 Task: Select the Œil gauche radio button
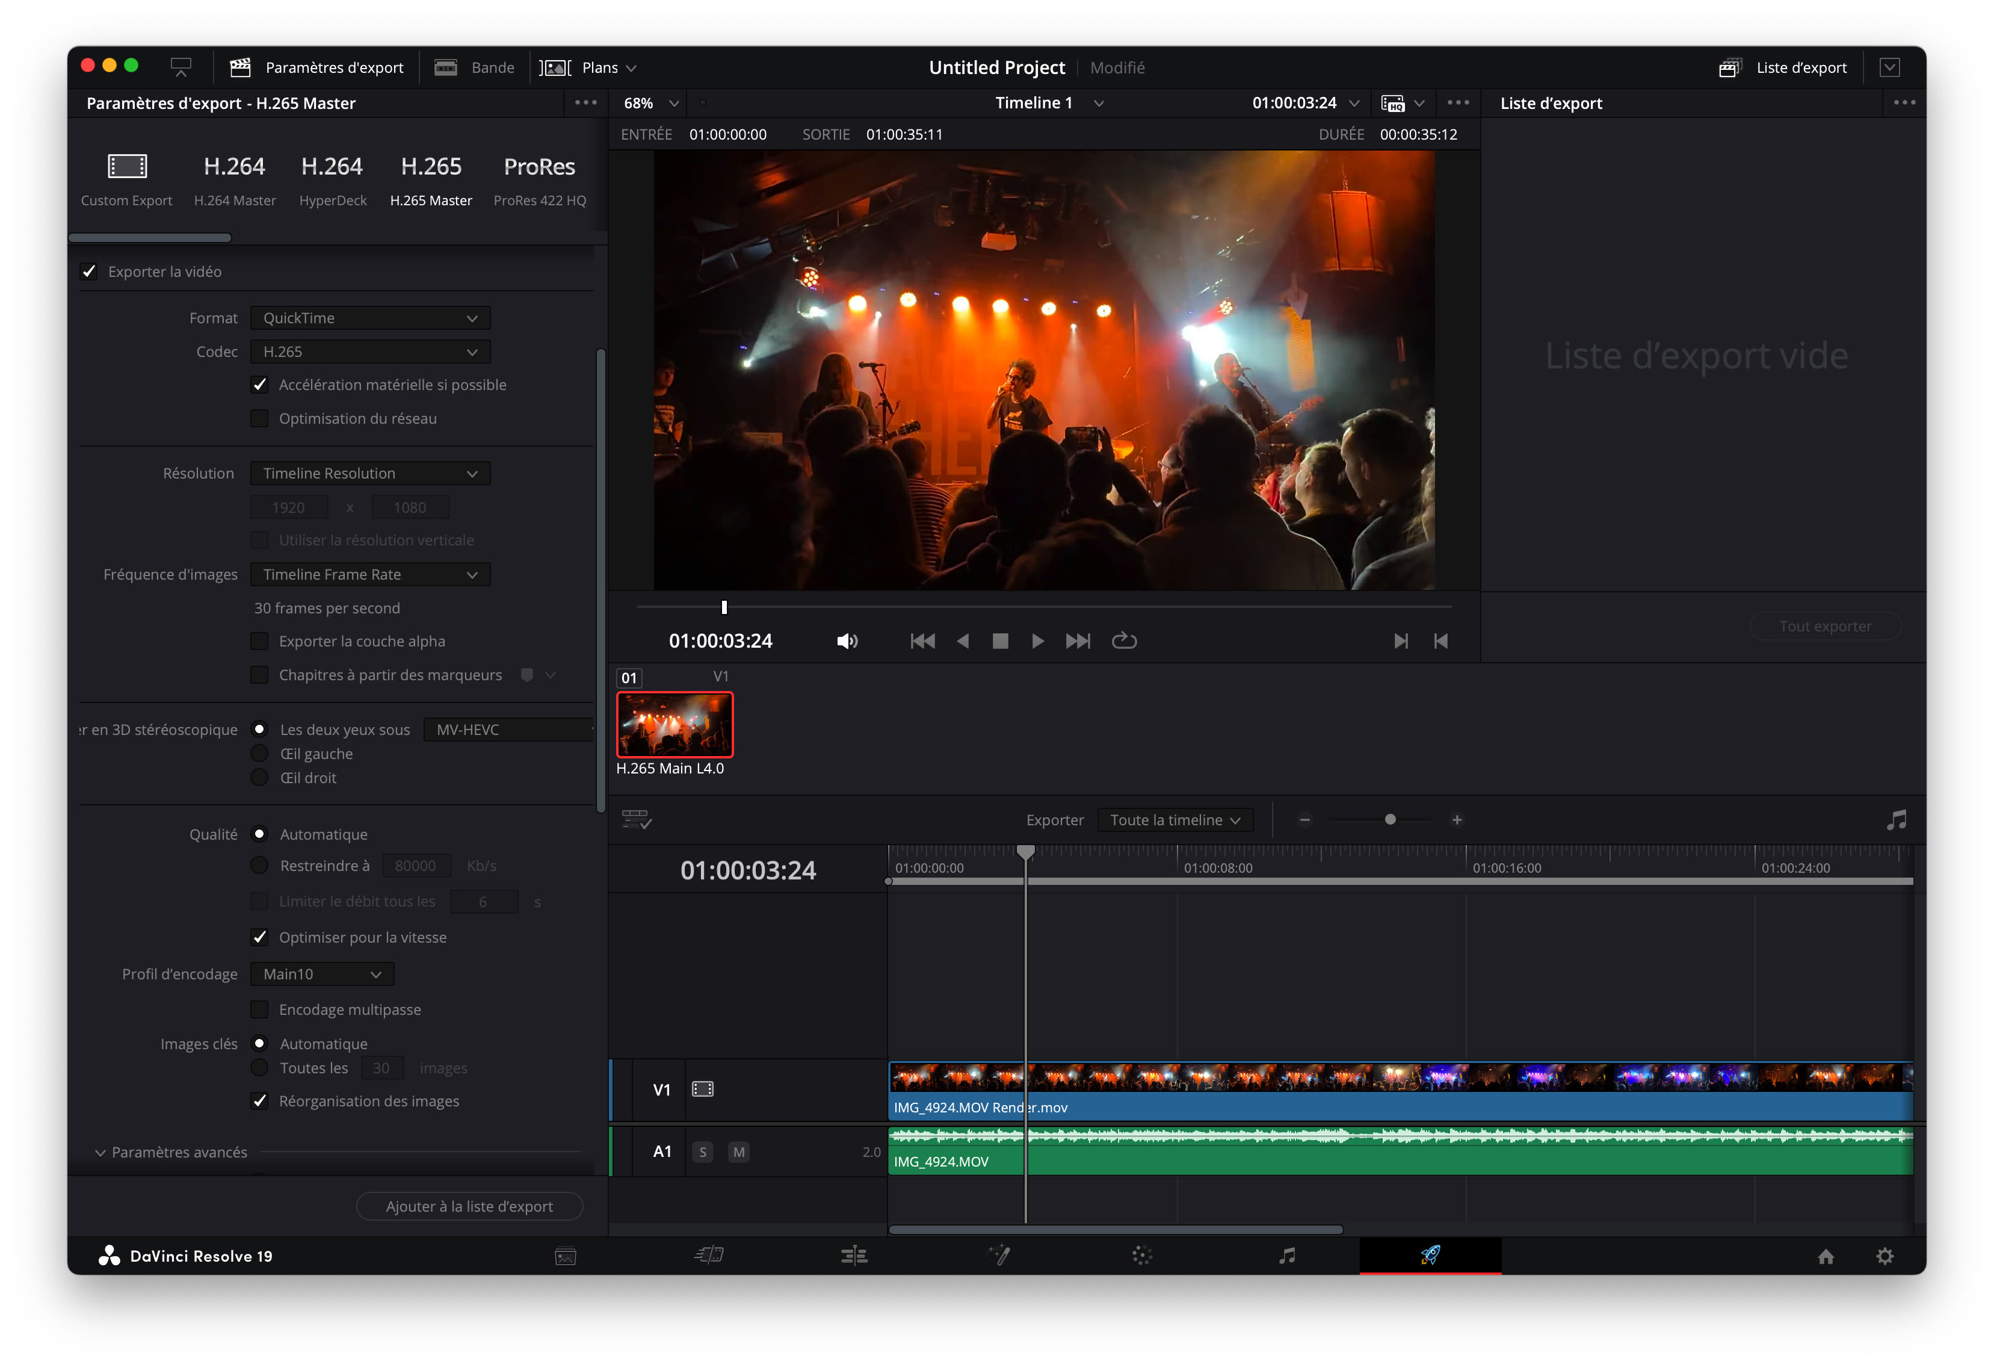[x=260, y=753]
